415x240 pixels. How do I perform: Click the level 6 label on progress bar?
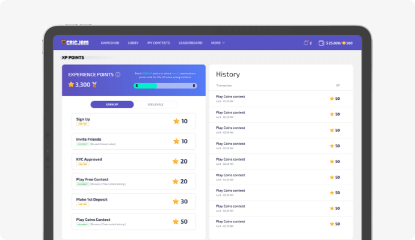coord(194,86)
